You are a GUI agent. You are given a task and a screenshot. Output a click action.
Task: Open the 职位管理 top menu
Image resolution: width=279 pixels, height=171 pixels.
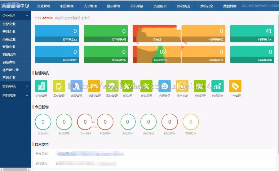(67, 6)
